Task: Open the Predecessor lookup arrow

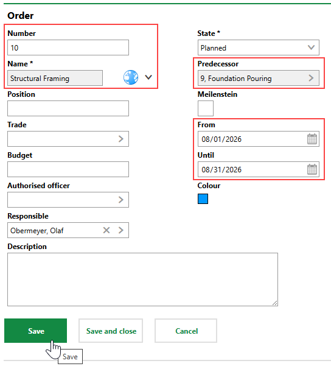Action: 311,78
